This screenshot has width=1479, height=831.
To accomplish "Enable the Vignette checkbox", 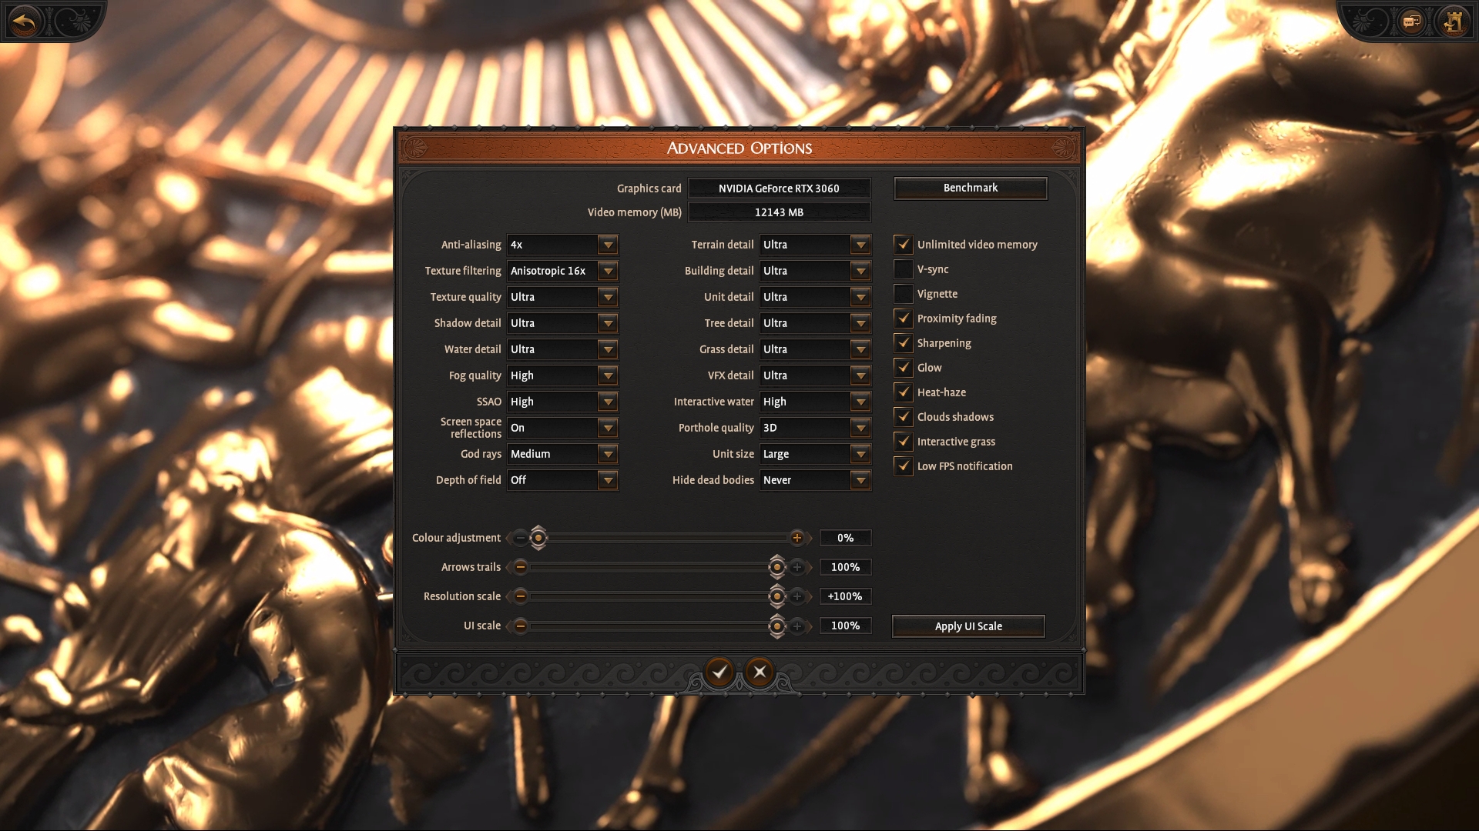I will pos(904,294).
